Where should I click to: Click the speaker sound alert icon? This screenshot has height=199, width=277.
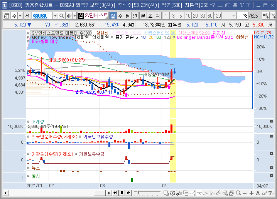[69, 16]
